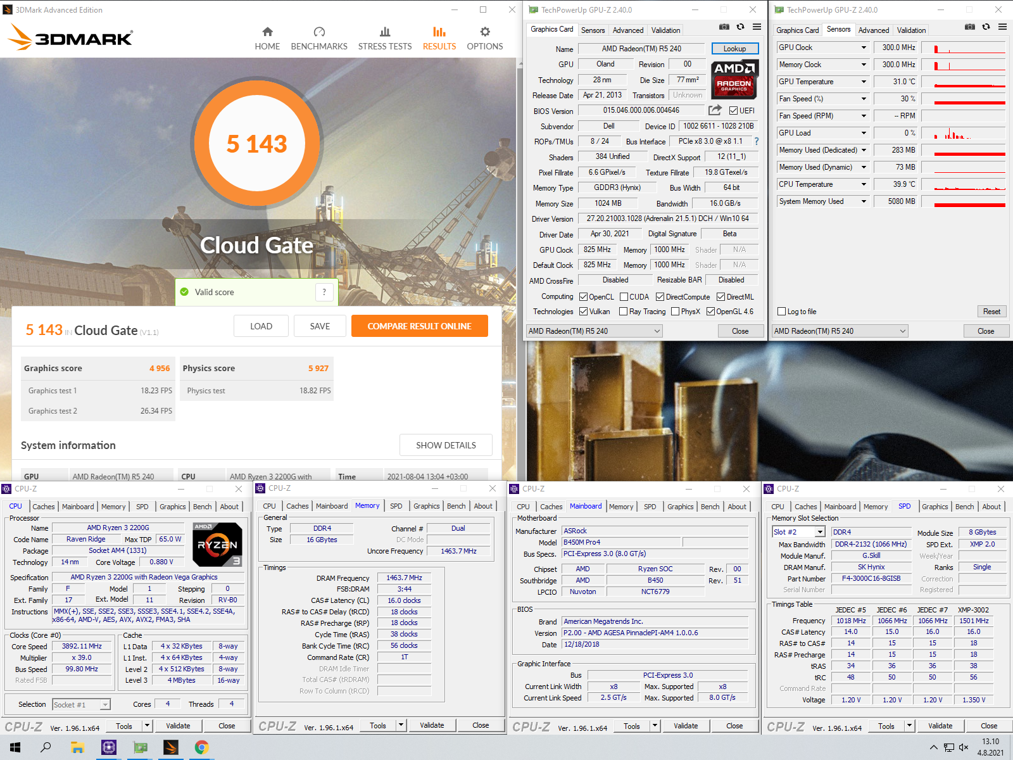Click the BIOS version share/export icon
The width and height of the screenshot is (1013, 760).
[x=715, y=110]
